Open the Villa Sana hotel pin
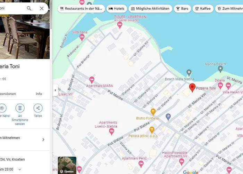Screen dimensions: 243x174 coord(82,38)
